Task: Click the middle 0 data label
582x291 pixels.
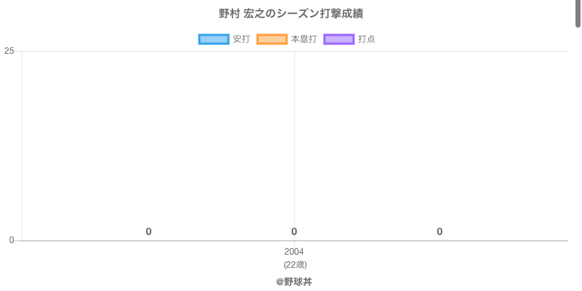Action: pyautogui.click(x=294, y=231)
